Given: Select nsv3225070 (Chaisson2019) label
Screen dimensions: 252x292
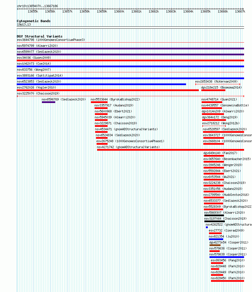Looking at the screenshot, I should pyautogui.click(x=38, y=93).
